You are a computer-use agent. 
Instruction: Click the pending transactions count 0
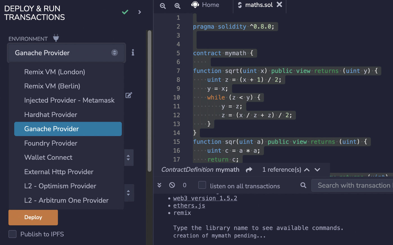(x=184, y=185)
